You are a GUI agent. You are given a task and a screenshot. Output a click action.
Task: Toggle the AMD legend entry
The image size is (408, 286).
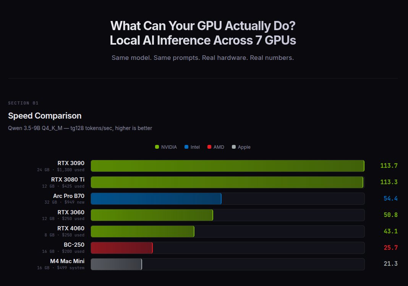pos(216,147)
